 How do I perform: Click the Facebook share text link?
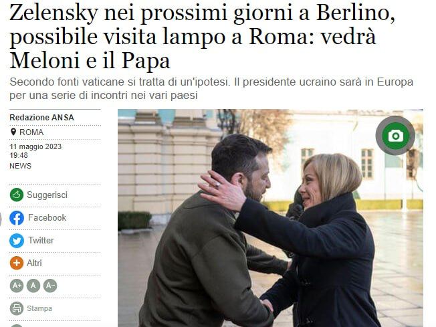[47, 217]
